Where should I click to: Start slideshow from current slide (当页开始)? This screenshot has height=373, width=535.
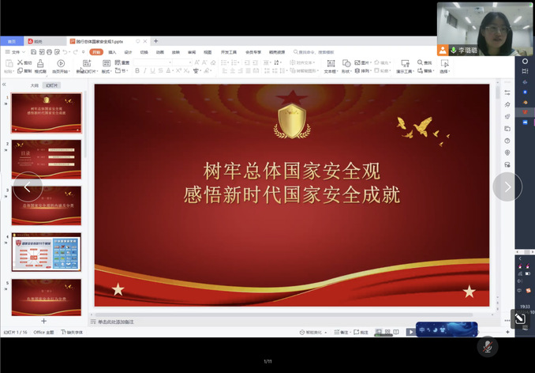coord(61,66)
